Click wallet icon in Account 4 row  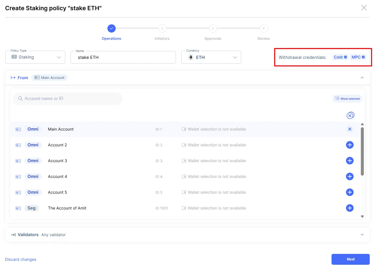click(184, 176)
